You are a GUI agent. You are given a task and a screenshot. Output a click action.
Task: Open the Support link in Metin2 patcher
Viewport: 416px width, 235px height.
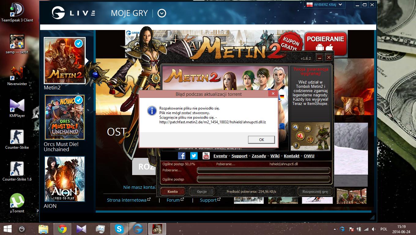239,156
